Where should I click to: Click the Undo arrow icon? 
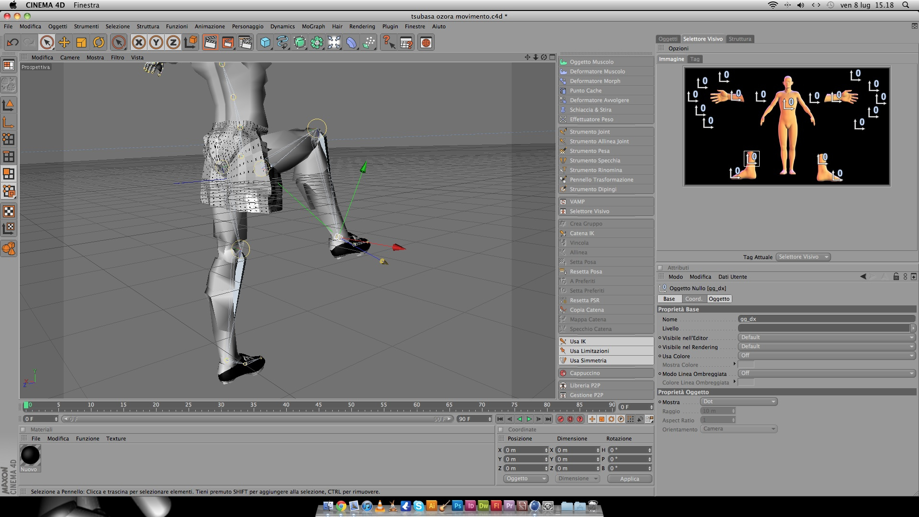pyautogui.click(x=12, y=43)
